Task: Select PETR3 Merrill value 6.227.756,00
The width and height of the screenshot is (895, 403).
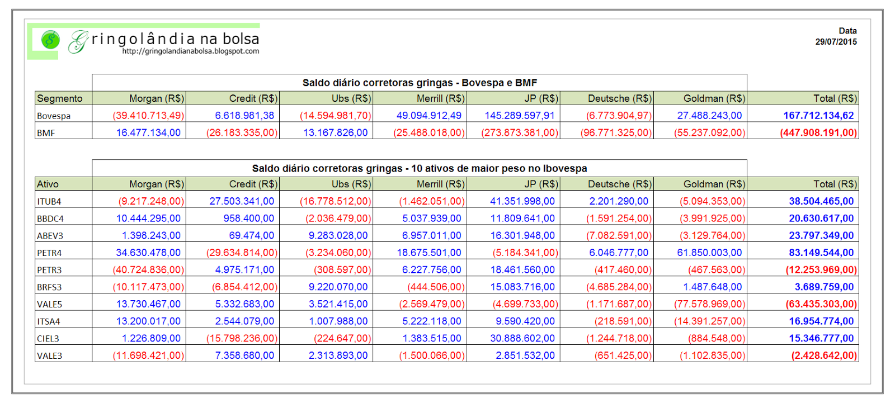Action: click(432, 270)
